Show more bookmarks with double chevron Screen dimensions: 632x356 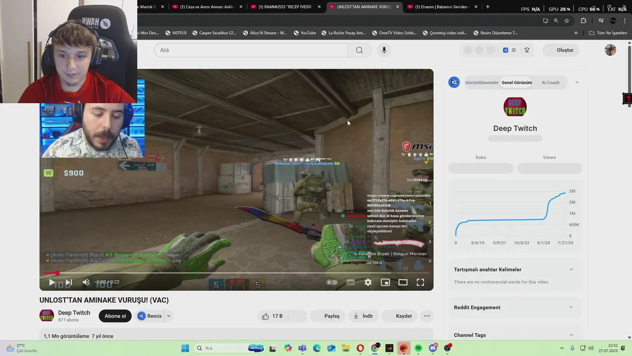[576, 33]
